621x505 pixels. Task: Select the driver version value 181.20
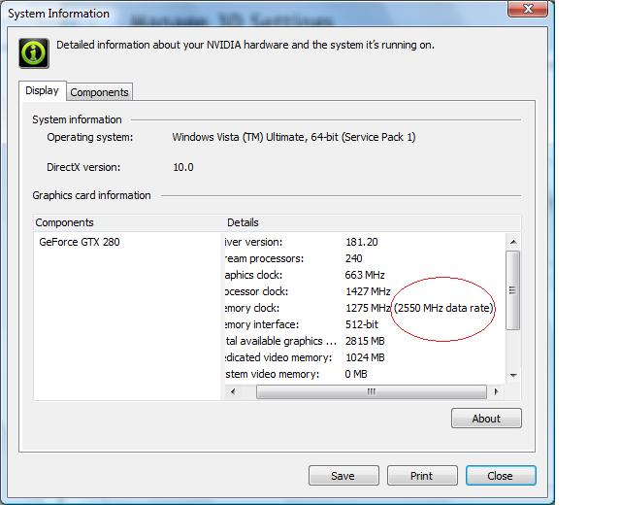pos(362,242)
